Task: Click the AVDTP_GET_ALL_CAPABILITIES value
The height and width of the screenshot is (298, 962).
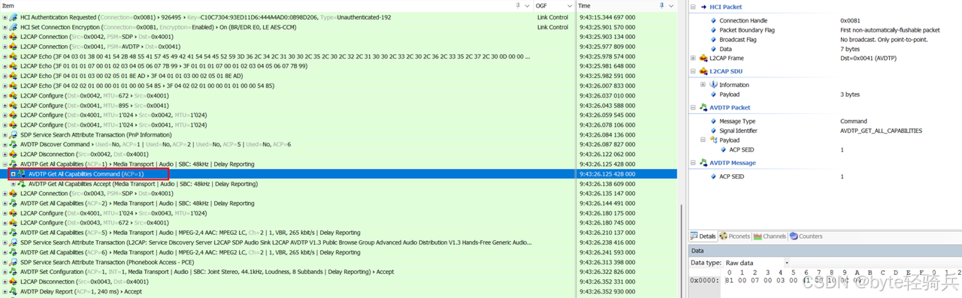Action: point(881,131)
